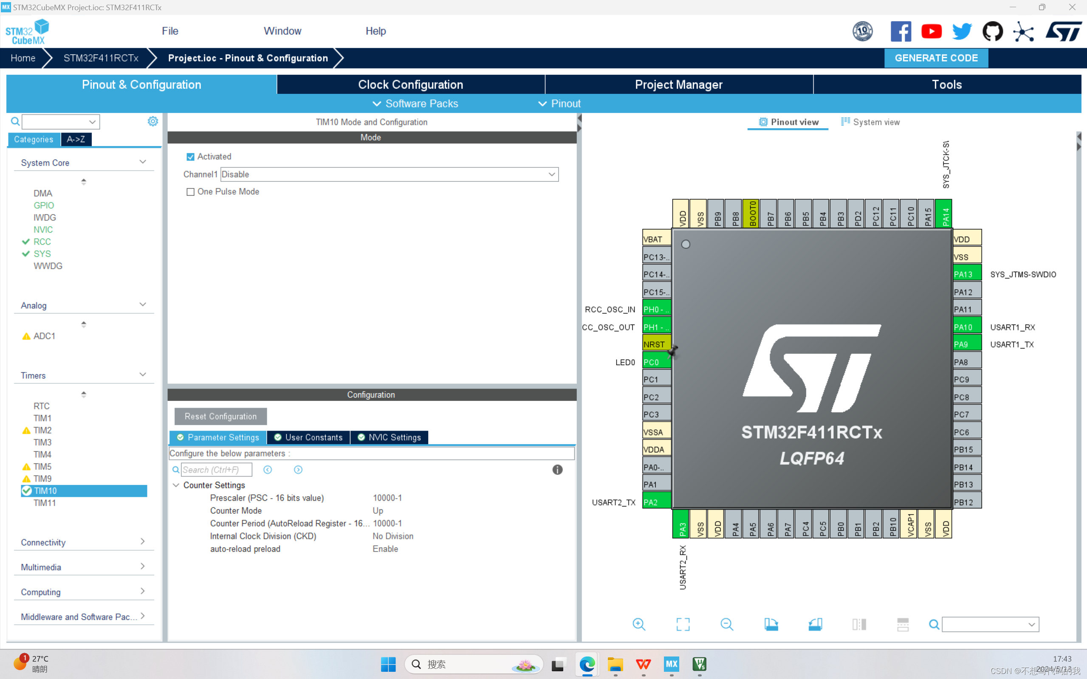This screenshot has width=1087, height=679.
Task: Click the 10-year anniversary badge icon
Action: pos(862,31)
